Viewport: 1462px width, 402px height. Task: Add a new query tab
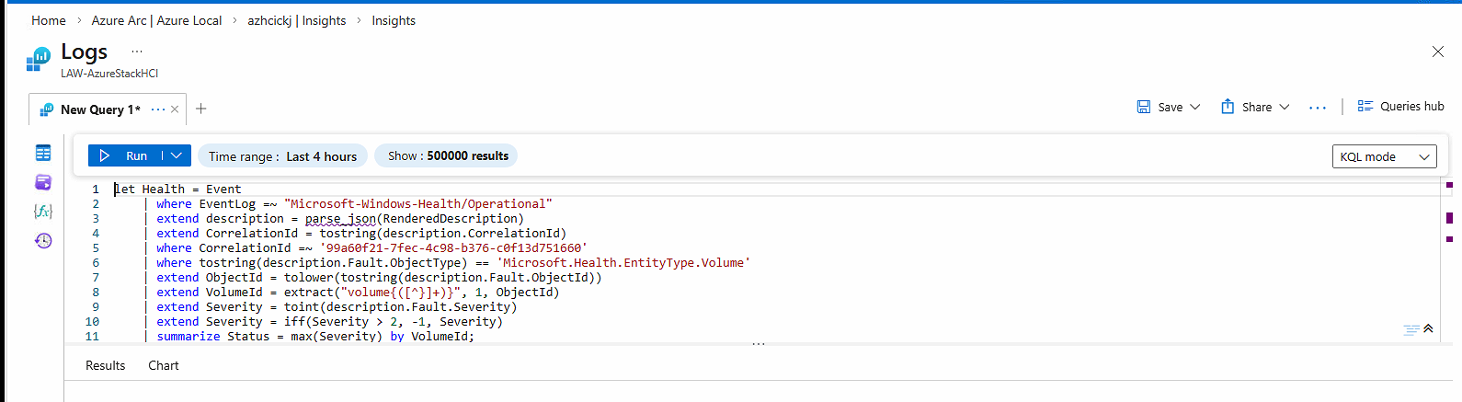click(x=201, y=109)
